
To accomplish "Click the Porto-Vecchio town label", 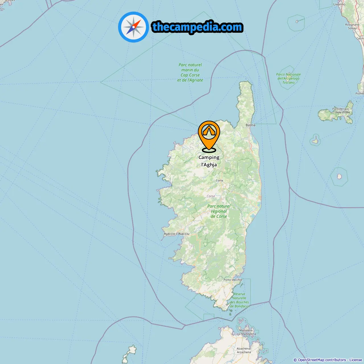I will pos(233,280).
